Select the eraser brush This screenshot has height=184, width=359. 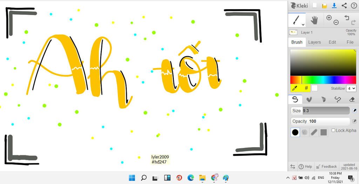pos(352,99)
